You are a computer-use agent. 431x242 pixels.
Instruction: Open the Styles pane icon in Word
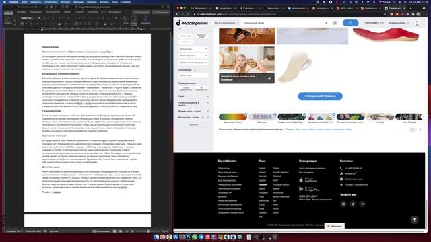(x=134, y=19)
